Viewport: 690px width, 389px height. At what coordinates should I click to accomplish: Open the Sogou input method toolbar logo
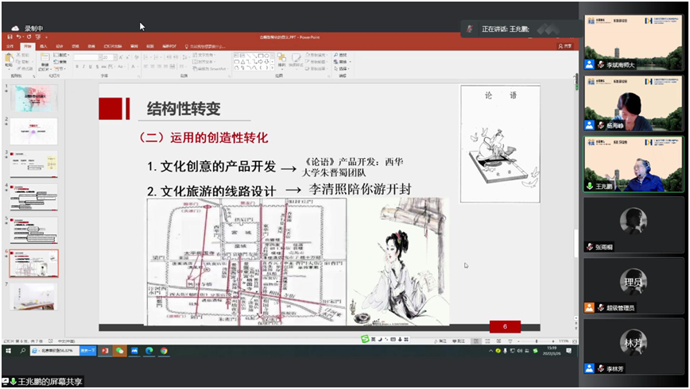[x=365, y=339]
